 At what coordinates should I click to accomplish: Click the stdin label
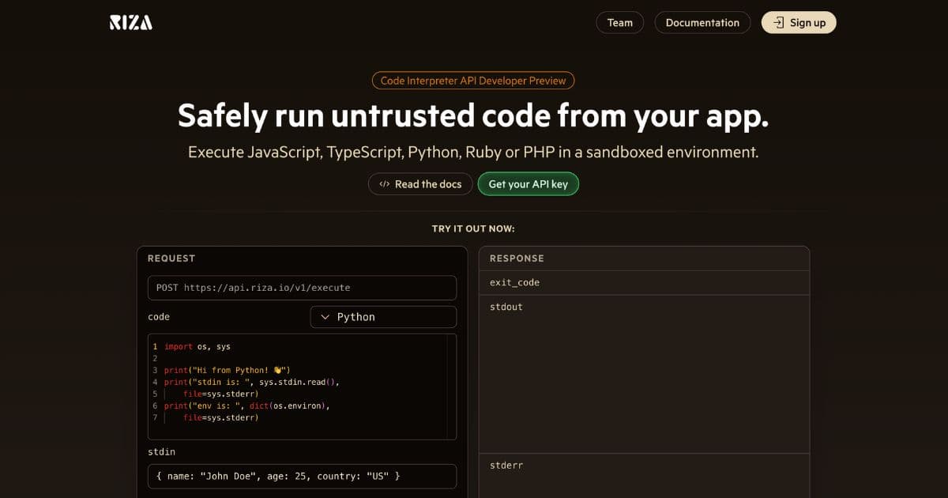coord(161,452)
